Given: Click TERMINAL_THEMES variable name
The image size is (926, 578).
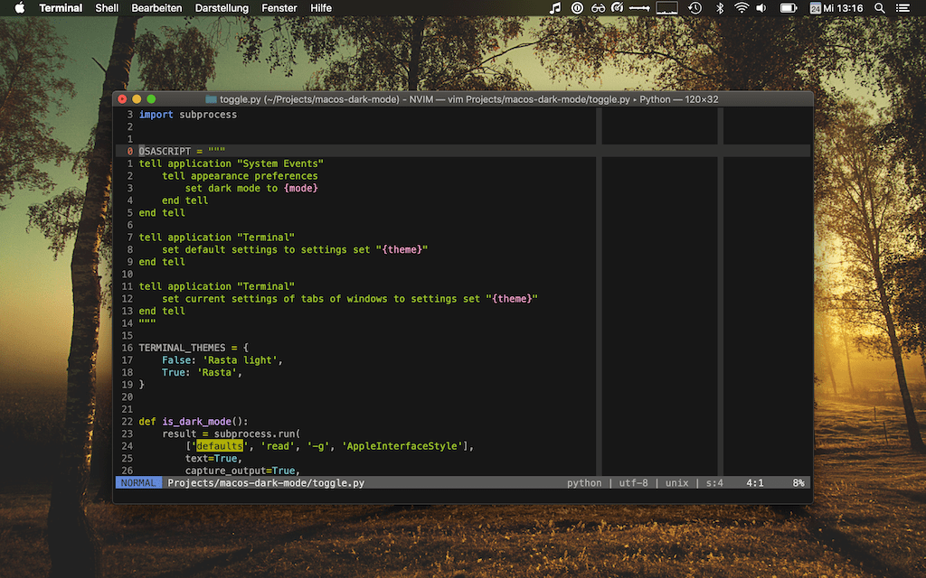Looking at the screenshot, I should 182,348.
